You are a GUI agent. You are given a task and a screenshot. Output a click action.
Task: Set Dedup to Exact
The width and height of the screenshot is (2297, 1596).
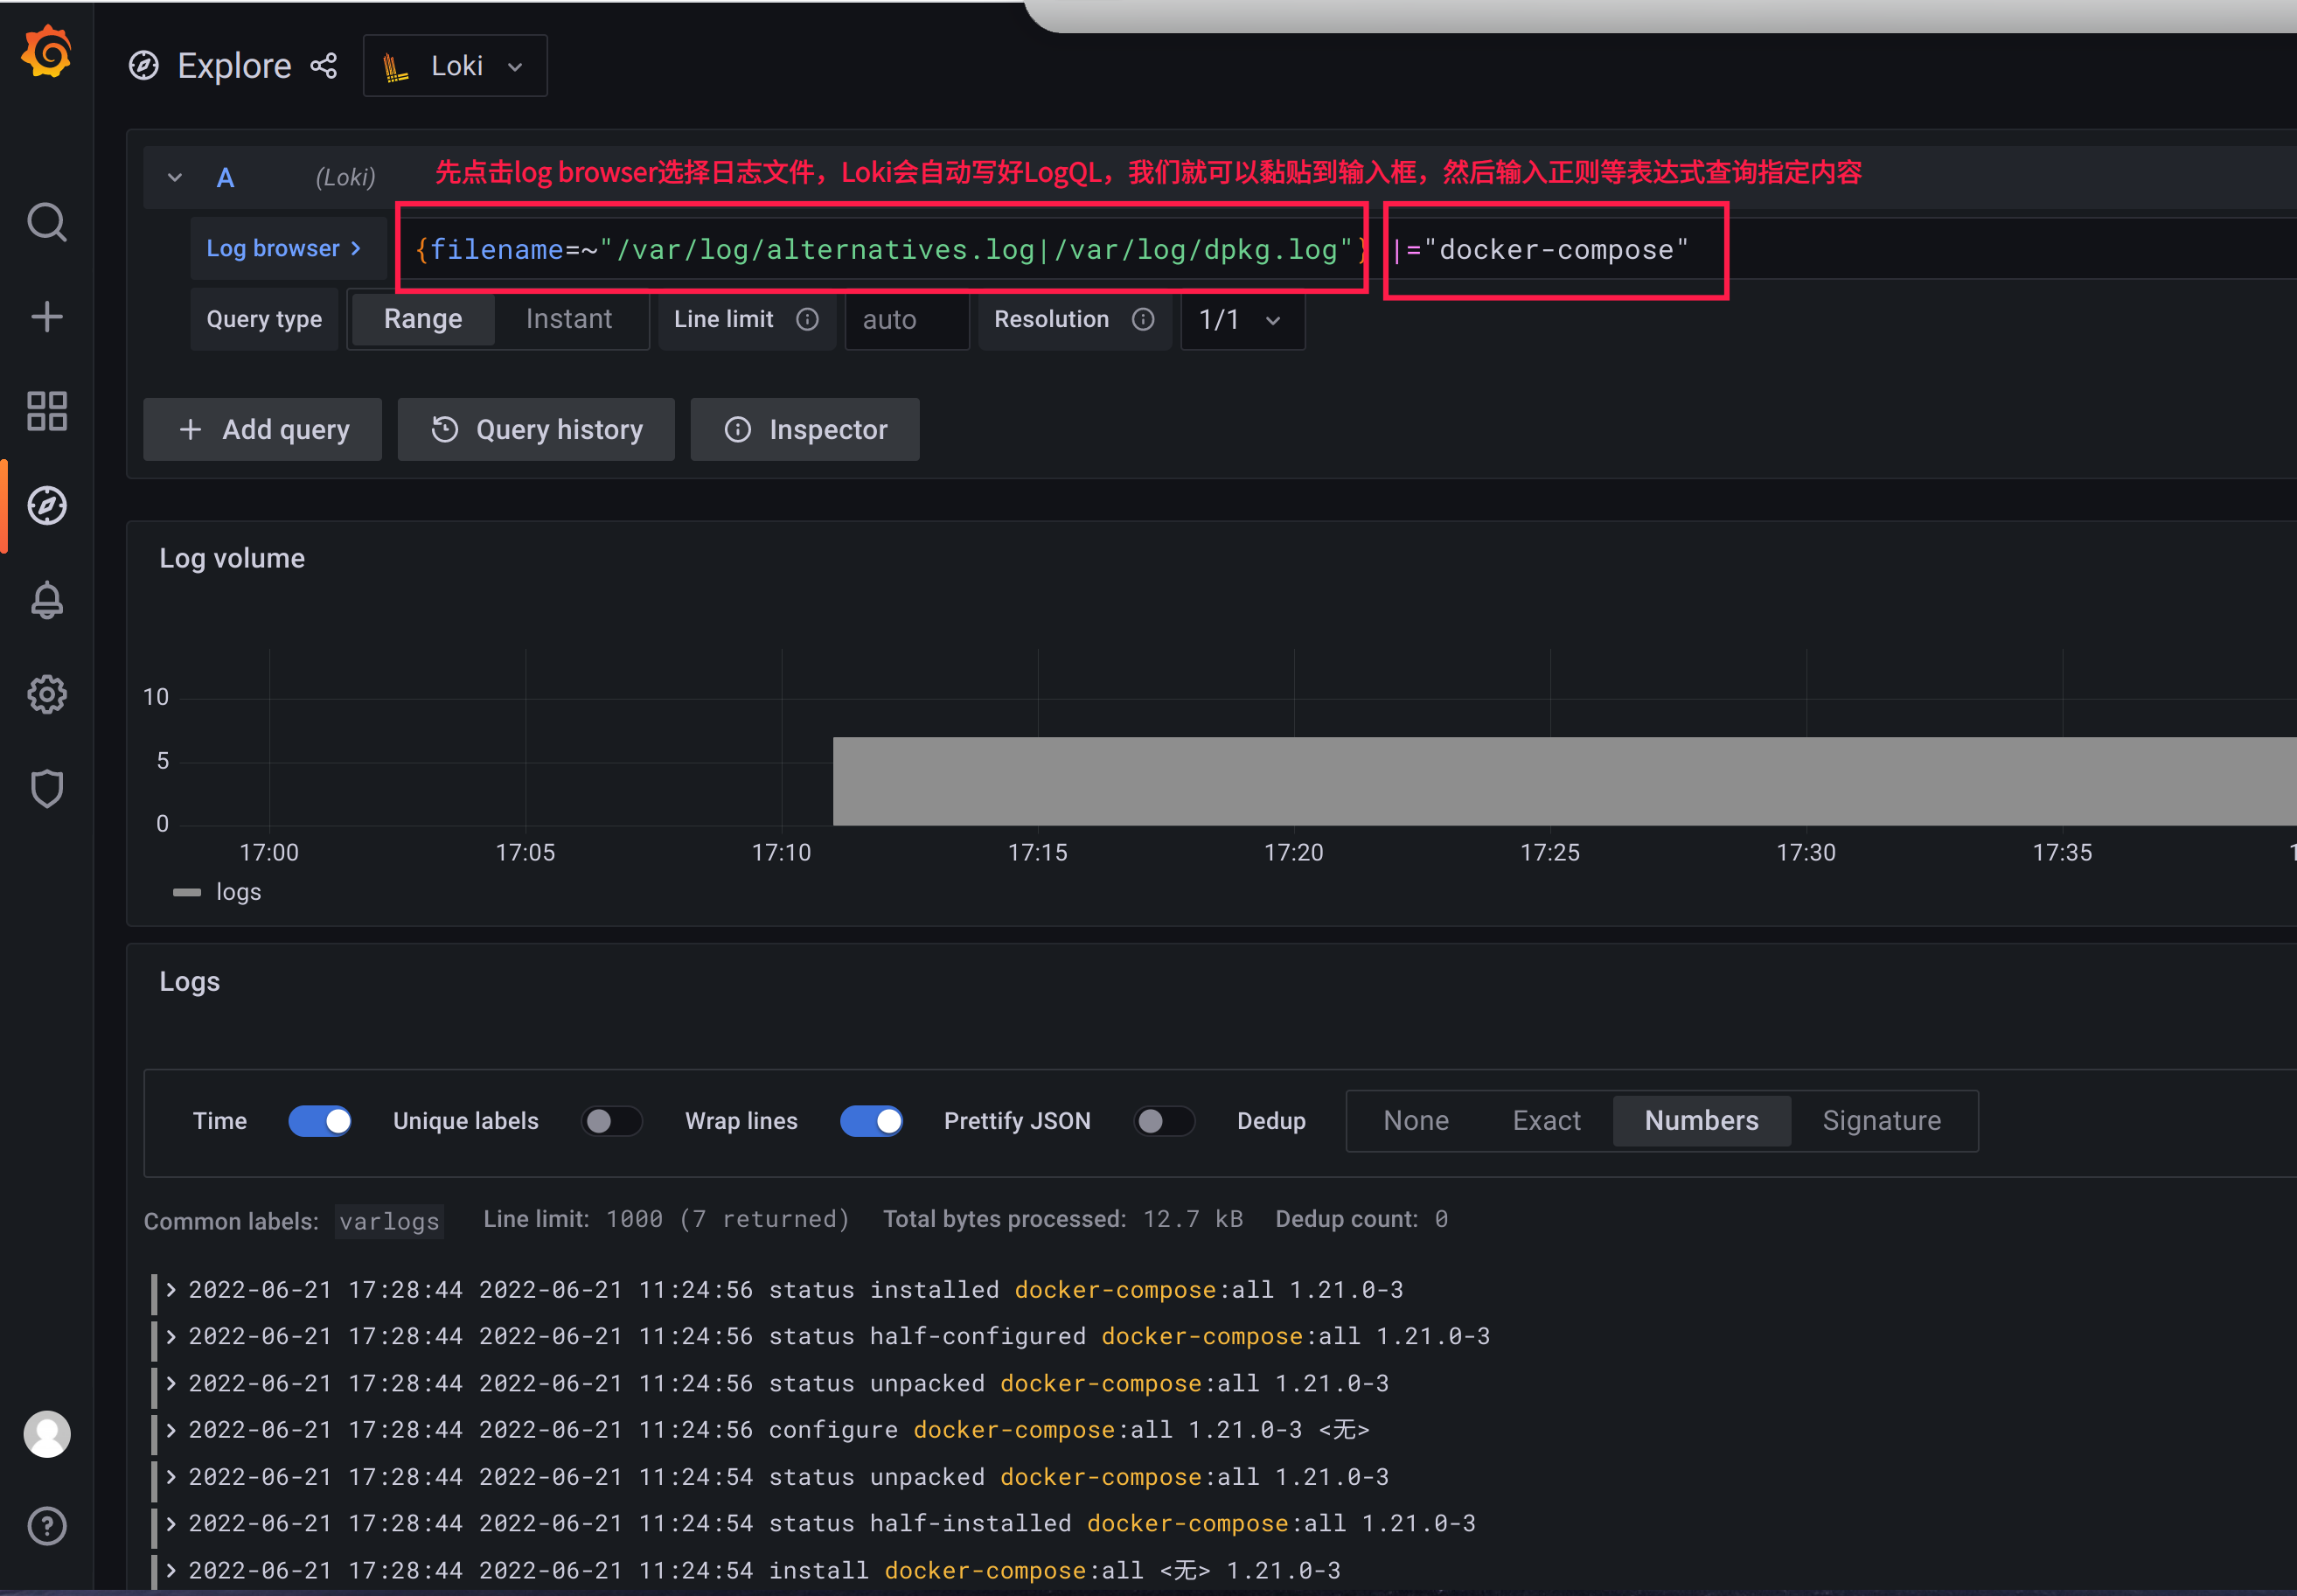click(x=1546, y=1121)
